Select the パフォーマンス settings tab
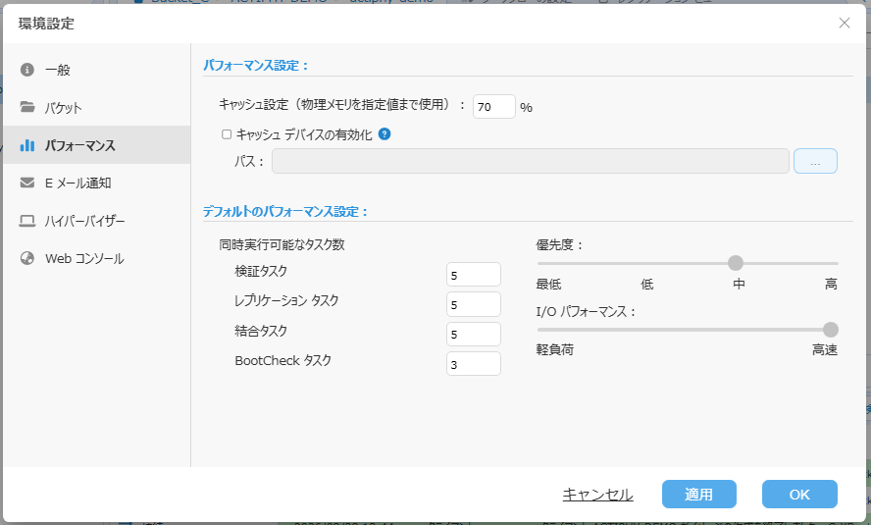The image size is (871, 525). pyautogui.click(x=97, y=145)
